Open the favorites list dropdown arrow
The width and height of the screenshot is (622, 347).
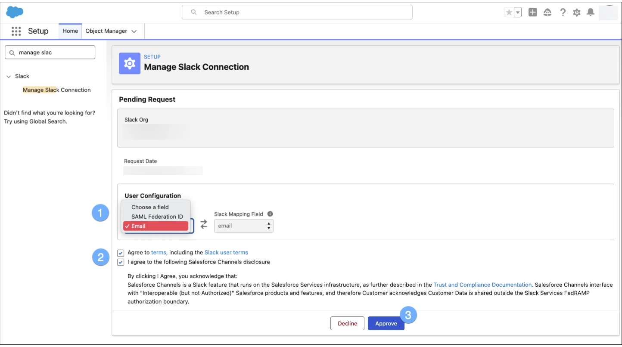[x=518, y=12]
